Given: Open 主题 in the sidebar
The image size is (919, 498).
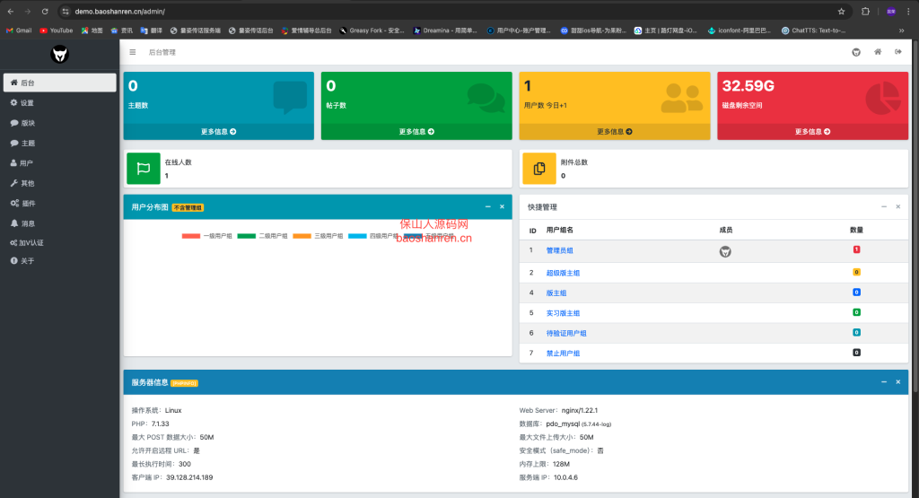Looking at the screenshot, I should coord(60,143).
